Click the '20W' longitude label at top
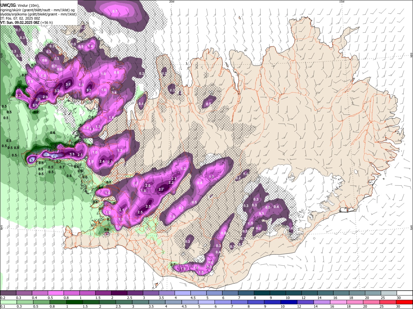413x309 pixels. tap(172, 2)
